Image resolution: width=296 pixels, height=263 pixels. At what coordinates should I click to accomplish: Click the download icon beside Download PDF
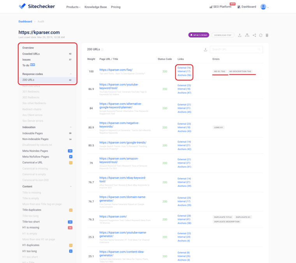pyautogui.click(x=240, y=35)
